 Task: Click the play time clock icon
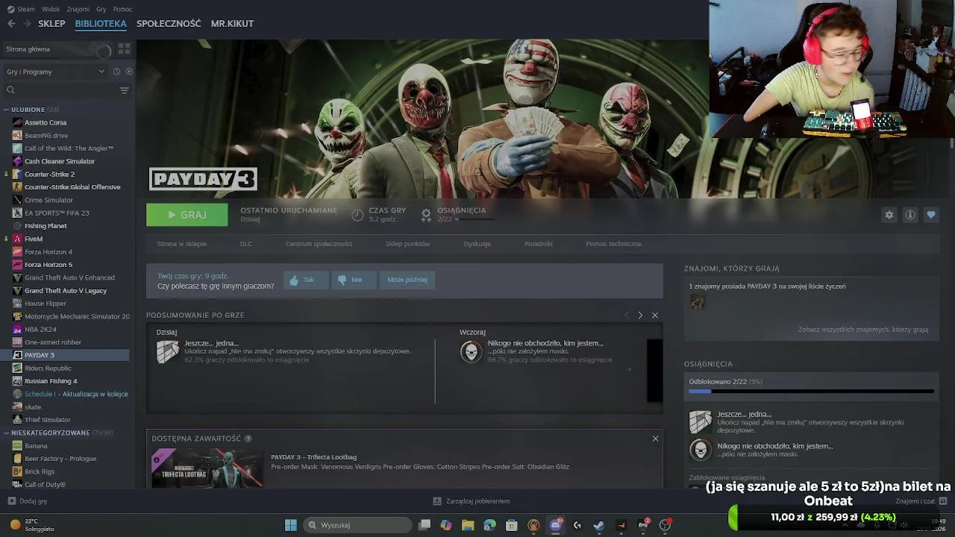pyautogui.click(x=357, y=215)
